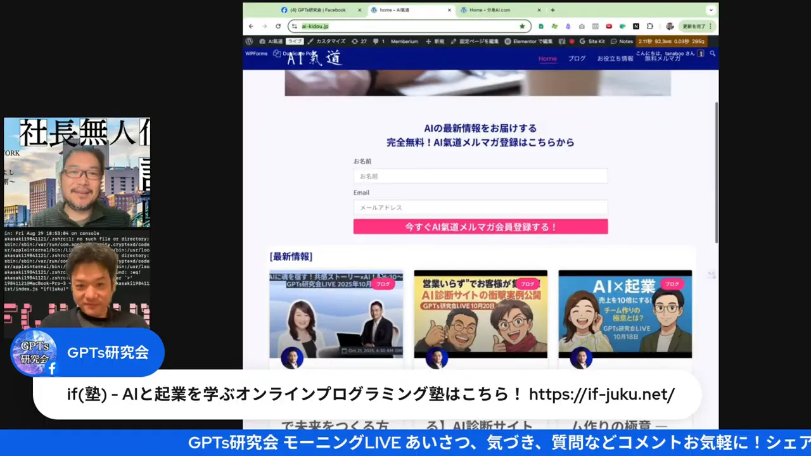Expand the tab search chevron in Chrome
Viewport: 811px width, 456px height.
coord(711,10)
